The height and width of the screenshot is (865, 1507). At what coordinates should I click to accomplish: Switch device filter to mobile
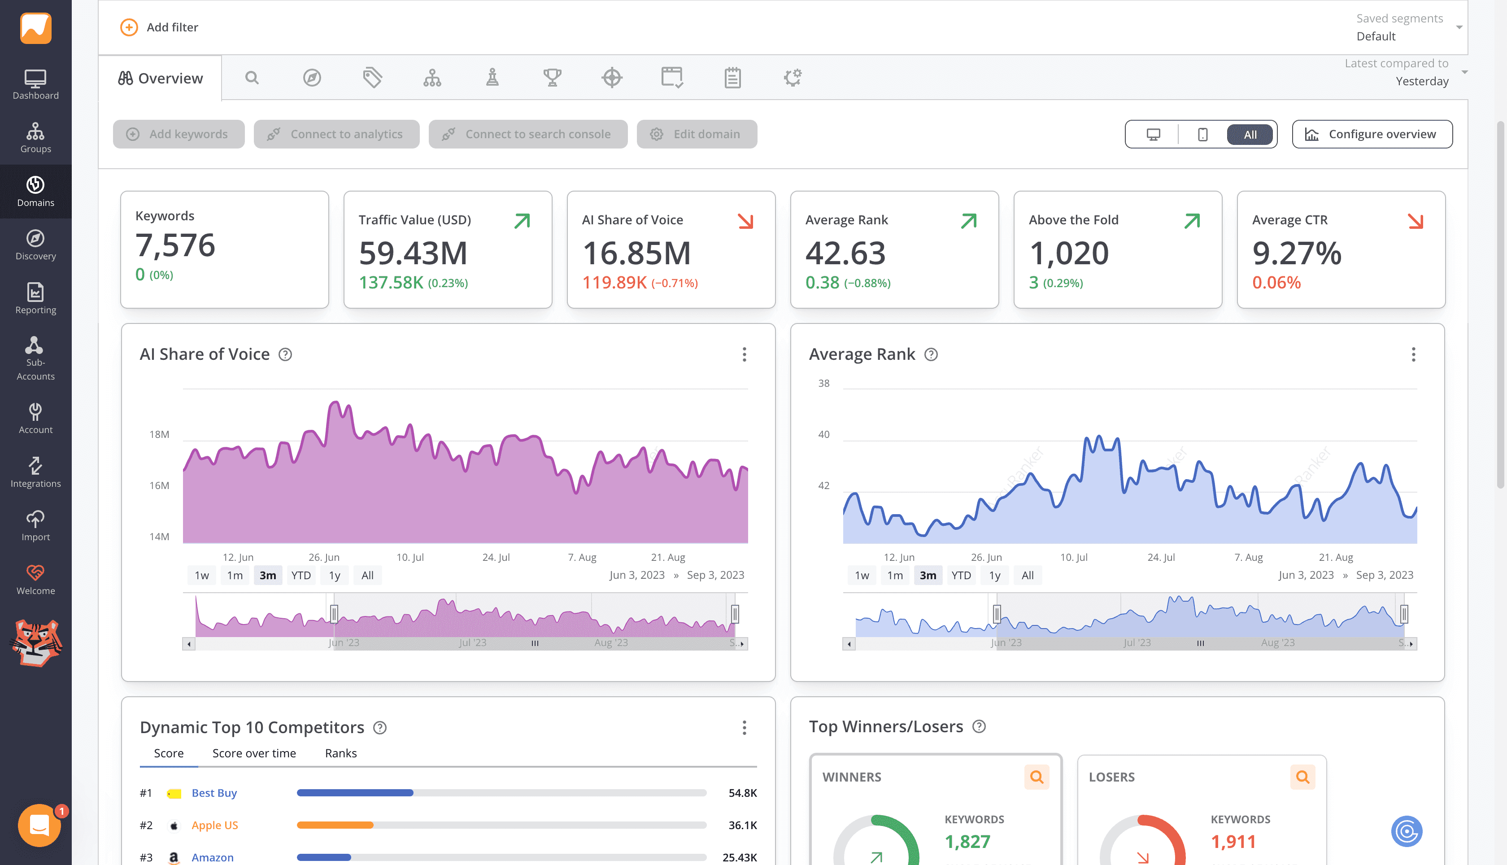click(x=1202, y=135)
